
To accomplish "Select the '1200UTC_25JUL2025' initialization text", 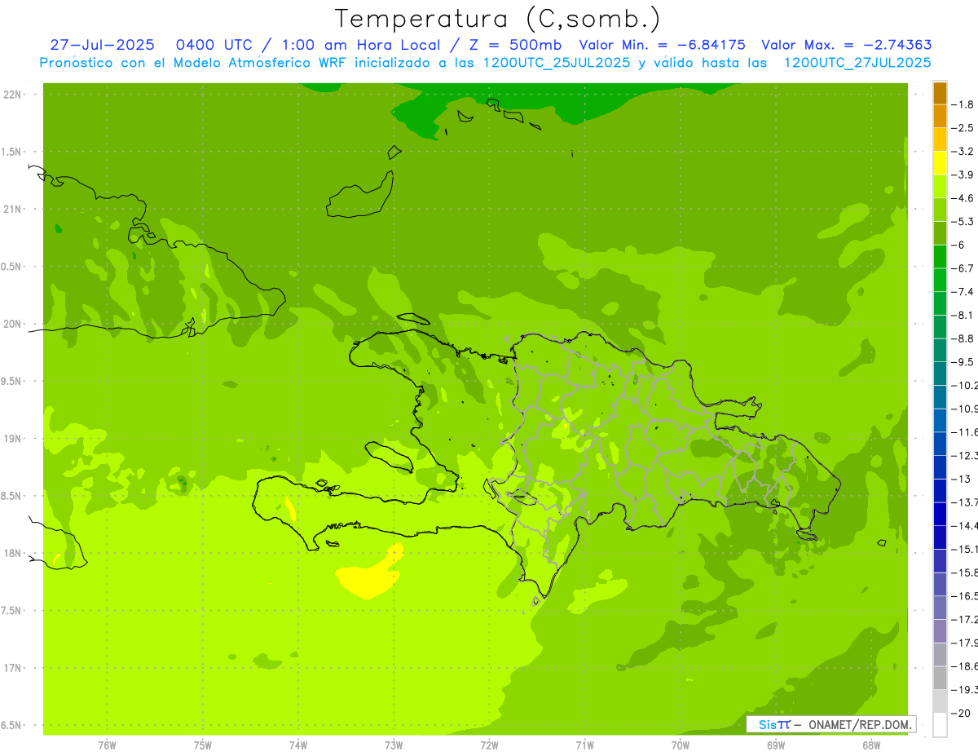I will click(x=557, y=62).
